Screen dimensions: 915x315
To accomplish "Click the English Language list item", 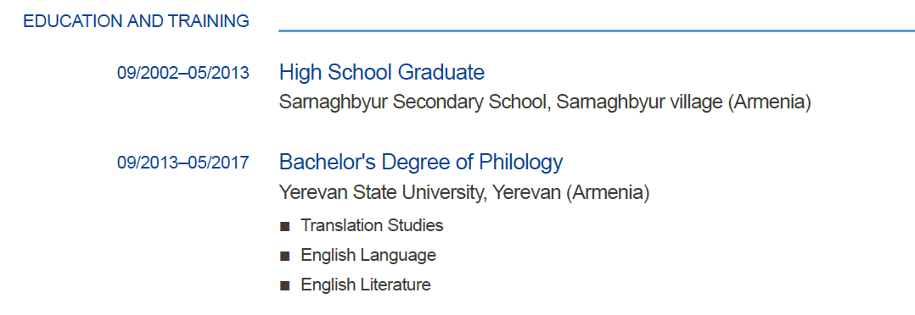I will click(368, 255).
